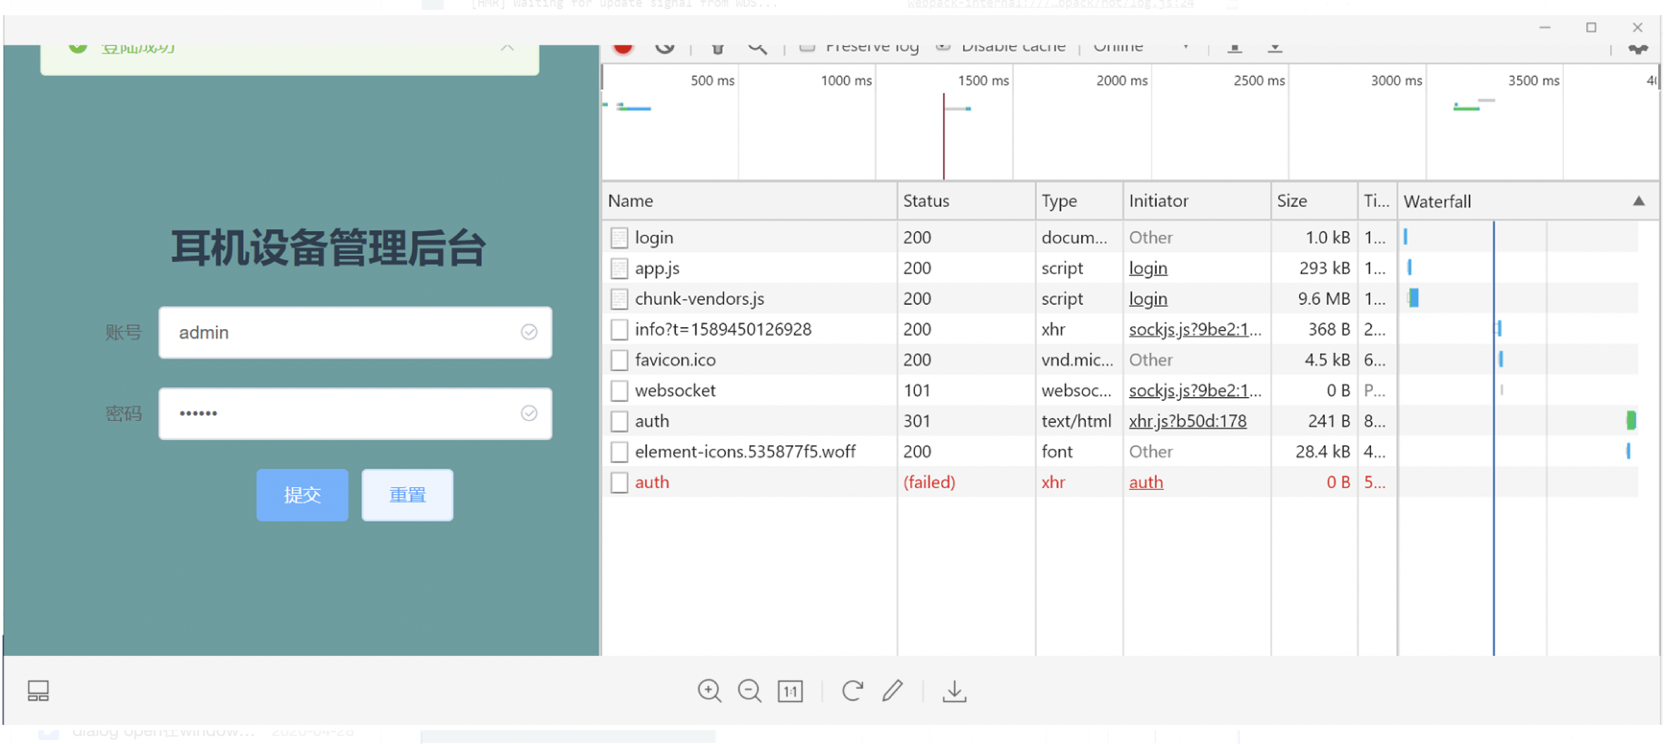Click the thumbnail layout icon at bottom left
Viewport: 1664px width, 744px height.
click(38, 691)
